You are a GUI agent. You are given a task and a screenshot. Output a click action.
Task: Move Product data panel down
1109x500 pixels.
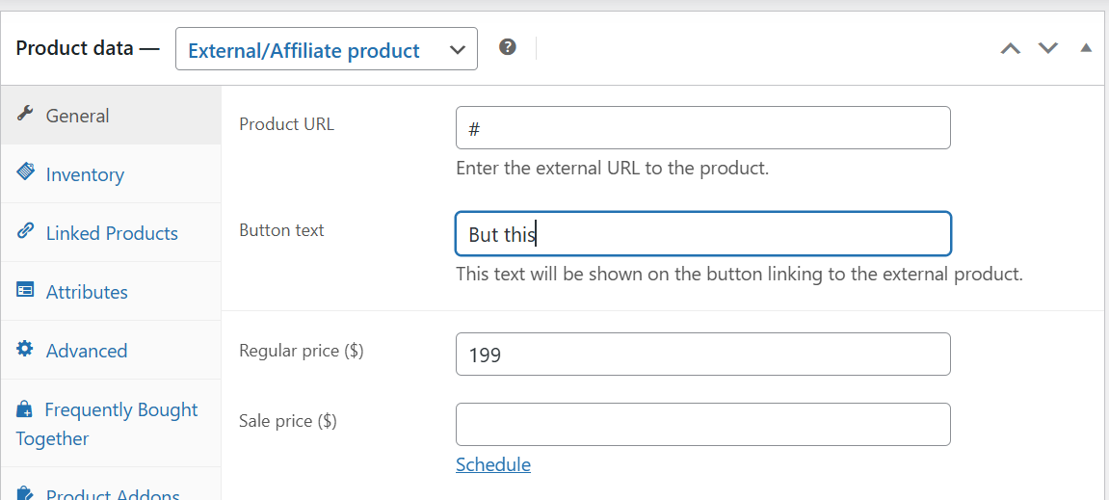[x=1047, y=49]
